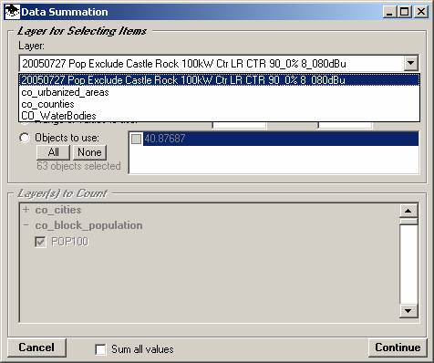Click the Continue button
This screenshot has width=434, height=363.
[x=398, y=347]
